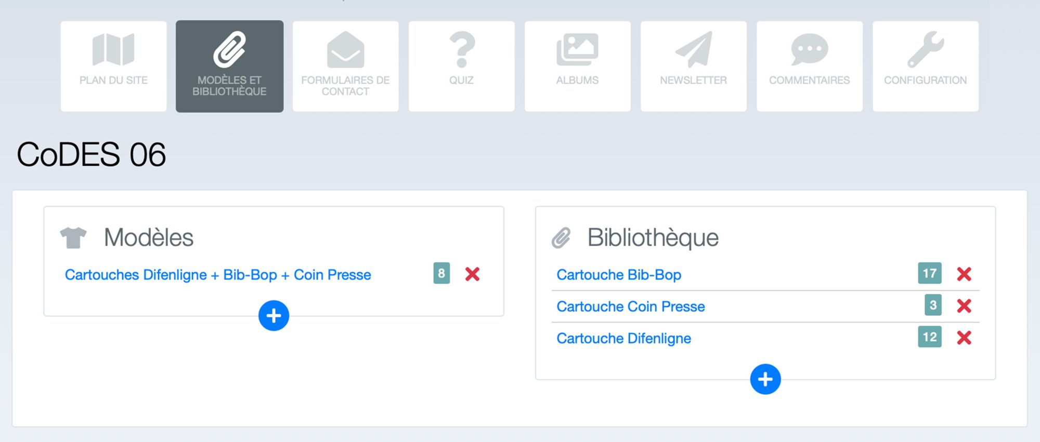Open Cartouche Coin Presse library item

tap(631, 306)
